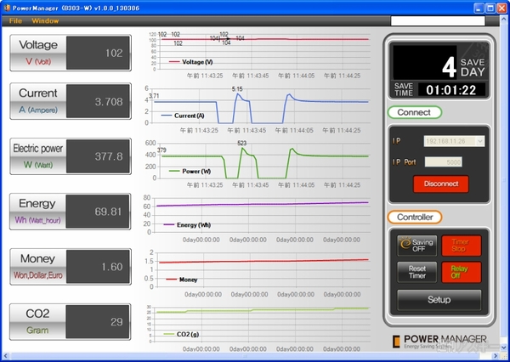Image resolution: width=510 pixels, height=362 pixels.
Task: Click the Money chart legend entry
Action: click(x=182, y=280)
